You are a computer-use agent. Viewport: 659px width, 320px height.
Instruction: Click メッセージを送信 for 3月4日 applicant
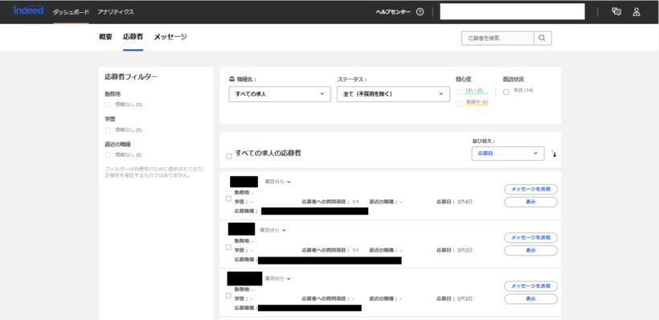click(x=530, y=189)
